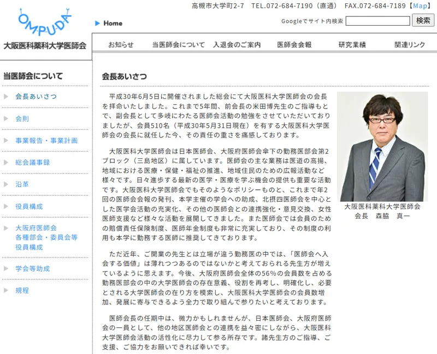Image resolution: width=437 pixels, height=354 pixels.
Task: Click the arrow icon beside 会長あいさつ sidebar item
Action: click(6, 97)
